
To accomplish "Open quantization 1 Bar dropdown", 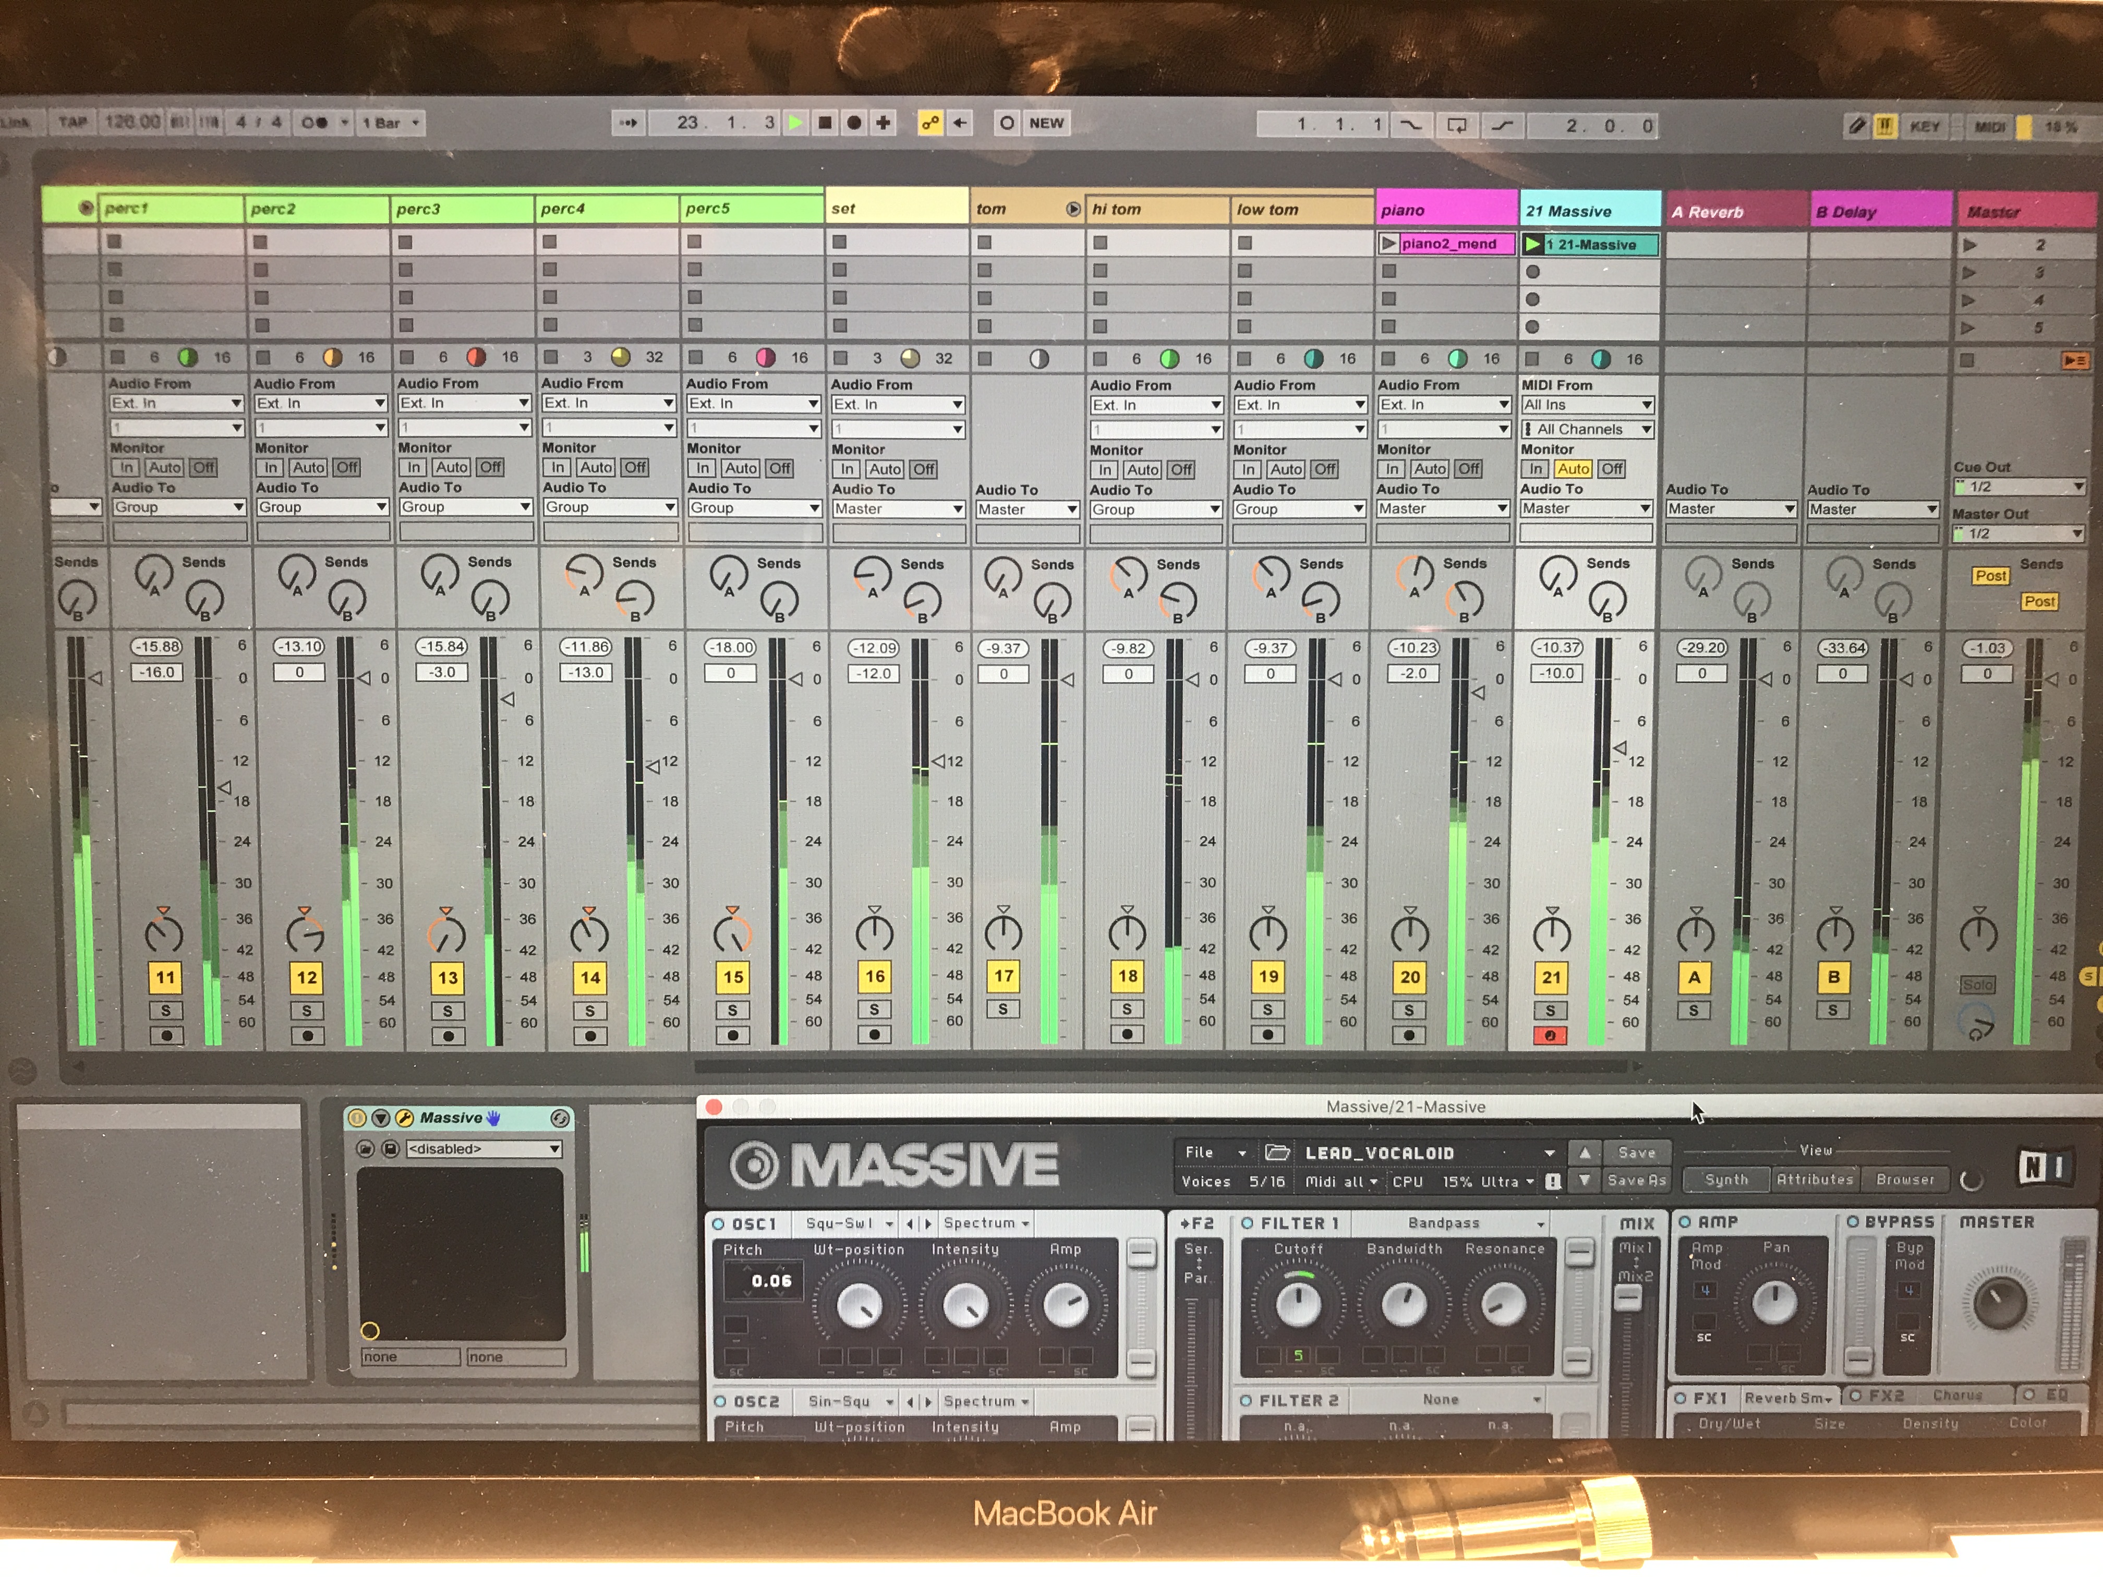I will [390, 123].
